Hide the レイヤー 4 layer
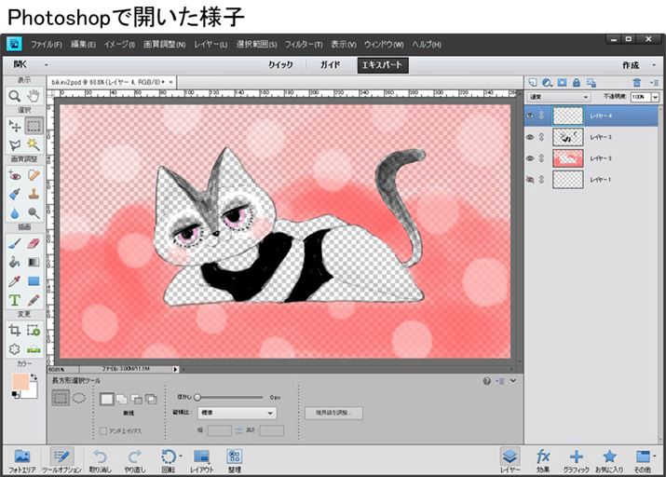Image resolution: width=666 pixels, height=477 pixels. pos(531,116)
